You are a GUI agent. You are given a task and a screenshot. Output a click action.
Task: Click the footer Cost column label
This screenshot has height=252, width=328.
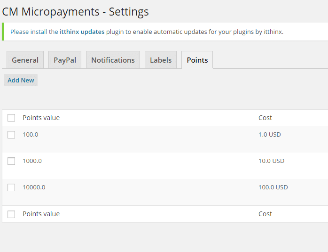(265, 214)
